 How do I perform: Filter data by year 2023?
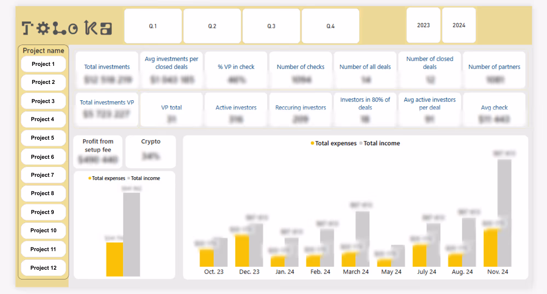pos(423,25)
